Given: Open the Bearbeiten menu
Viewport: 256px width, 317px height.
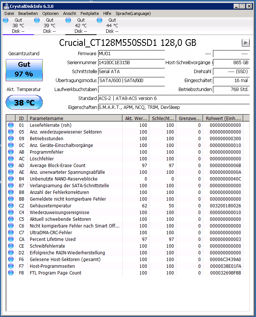Looking at the screenshot, I should pos(28,13).
